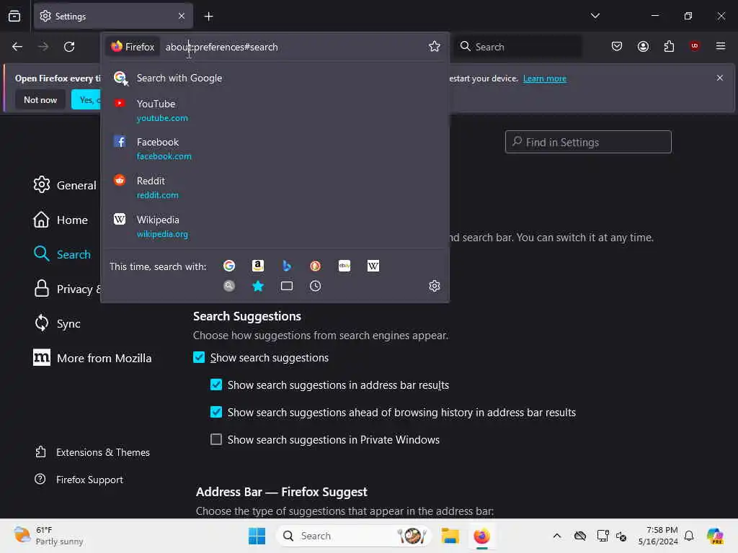The height and width of the screenshot is (553, 738).
Task: Open Wikipedia suggestion in dropdown
Action: coord(275,226)
